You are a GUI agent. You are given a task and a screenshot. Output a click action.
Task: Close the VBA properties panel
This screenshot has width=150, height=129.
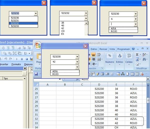pos(25,68)
